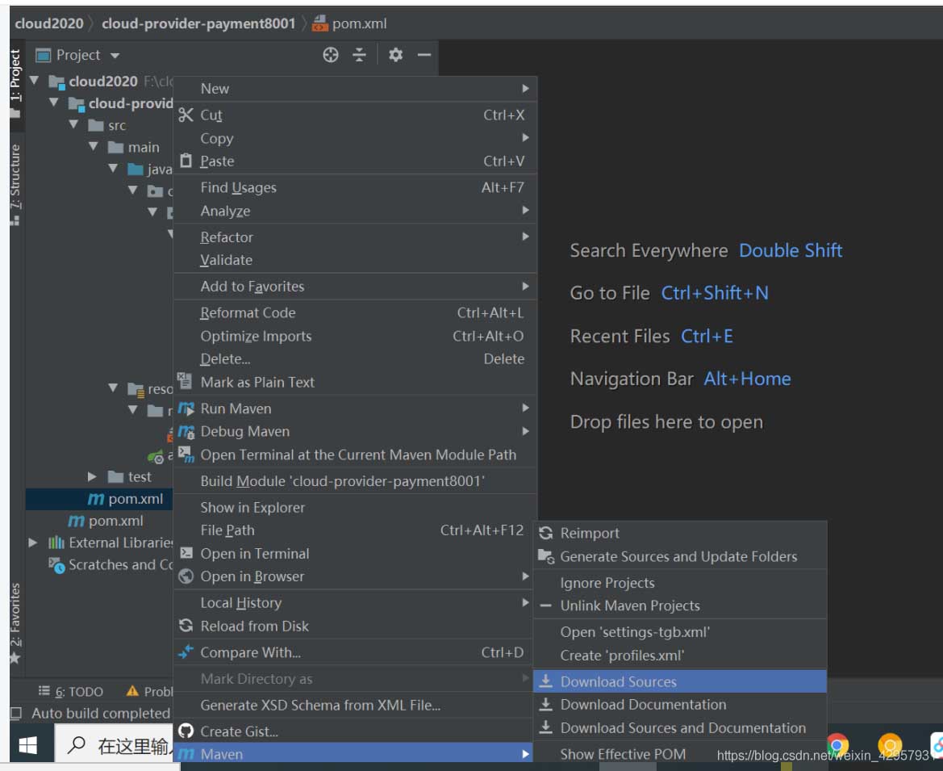Click Ignore Projects in Maven submenu
The image size is (943, 771).
(680, 583)
